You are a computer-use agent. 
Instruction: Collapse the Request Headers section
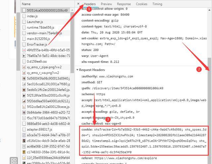[x=77, y=70]
